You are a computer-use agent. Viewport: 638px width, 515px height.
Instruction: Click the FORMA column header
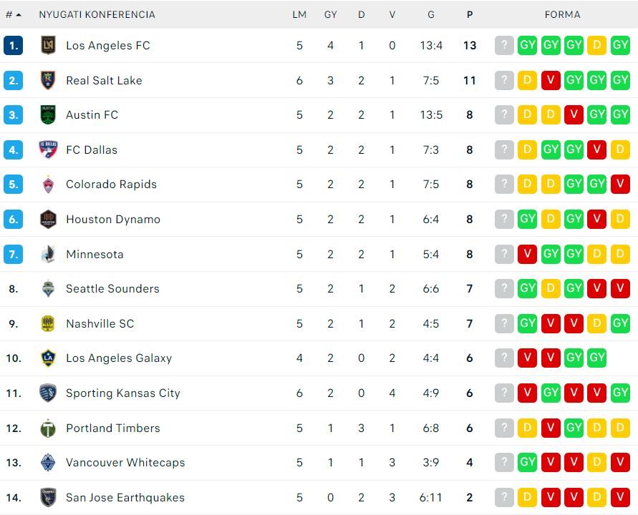pos(562,14)
